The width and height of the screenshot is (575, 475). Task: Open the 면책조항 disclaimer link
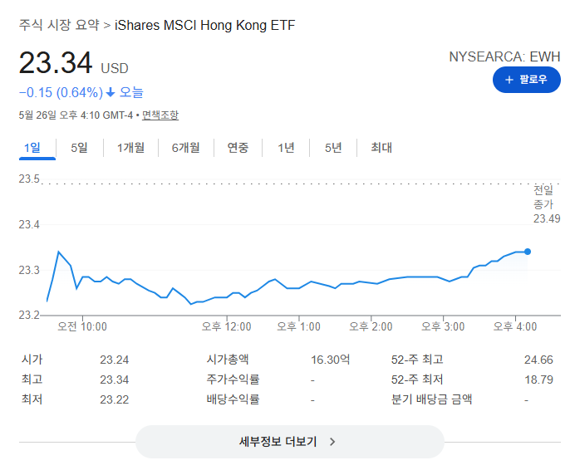(x=160, y=115)
